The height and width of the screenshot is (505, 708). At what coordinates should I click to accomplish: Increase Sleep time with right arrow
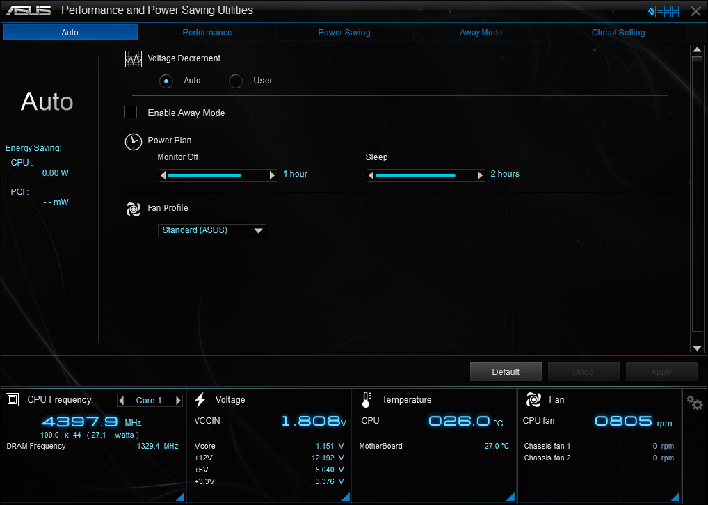(x=480, y=175)
